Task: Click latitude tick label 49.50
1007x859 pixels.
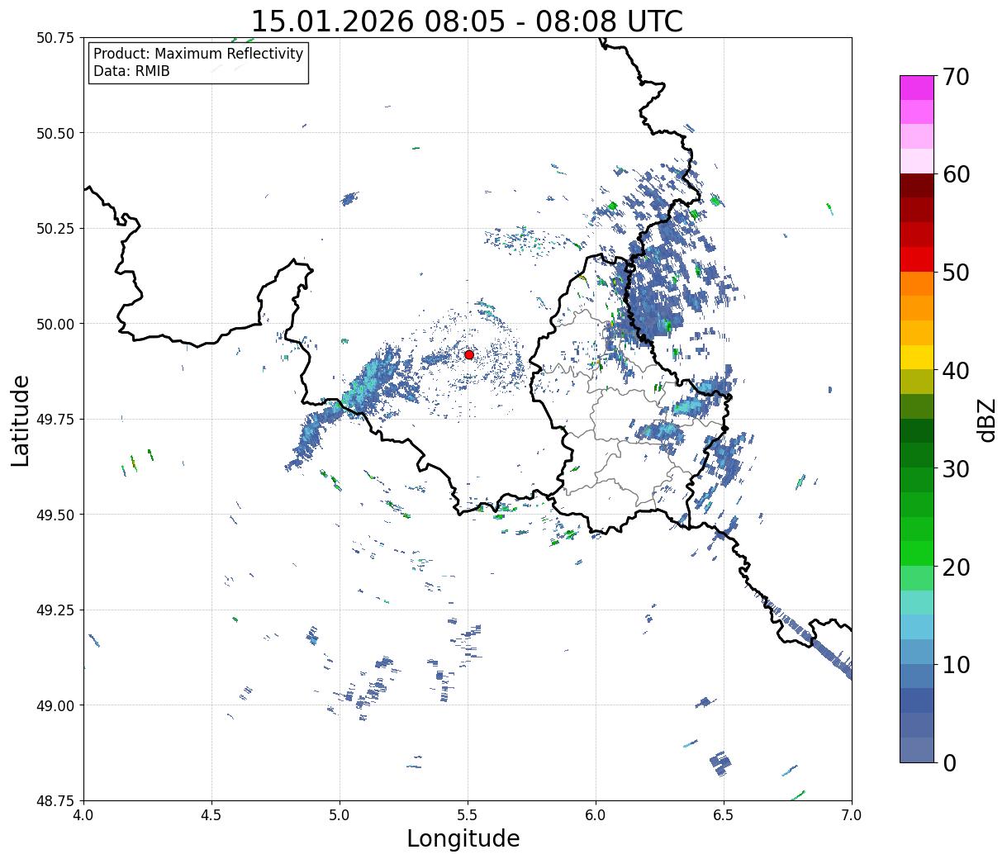Action: (55, 515)
